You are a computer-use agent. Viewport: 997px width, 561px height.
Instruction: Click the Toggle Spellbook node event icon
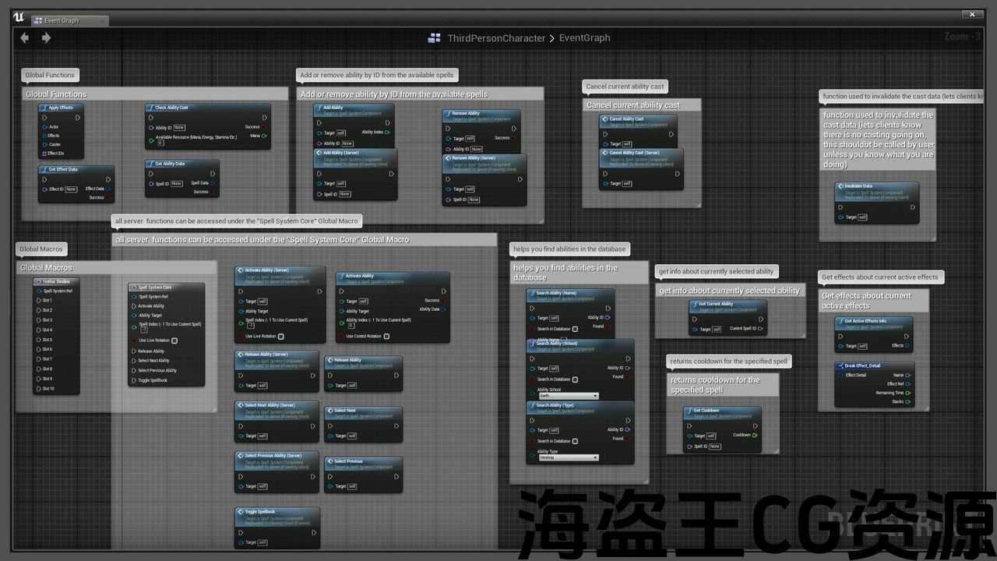[x=240, y=512]
